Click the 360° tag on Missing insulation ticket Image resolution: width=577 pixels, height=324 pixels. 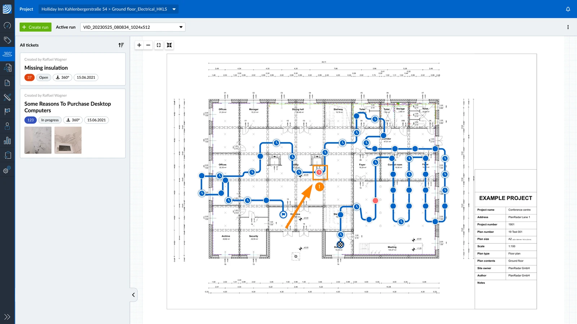click(x=62, y=77)
